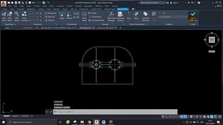Viewport: 223px width, 125px height.
Task: Click the Help question mark icon
Action: (x=199, y=3)
